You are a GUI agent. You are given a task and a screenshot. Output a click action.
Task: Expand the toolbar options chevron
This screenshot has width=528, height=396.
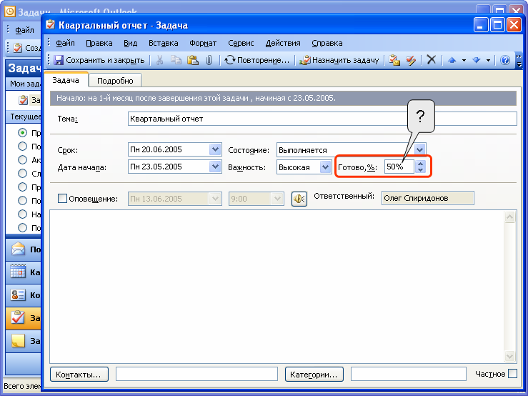519,60
